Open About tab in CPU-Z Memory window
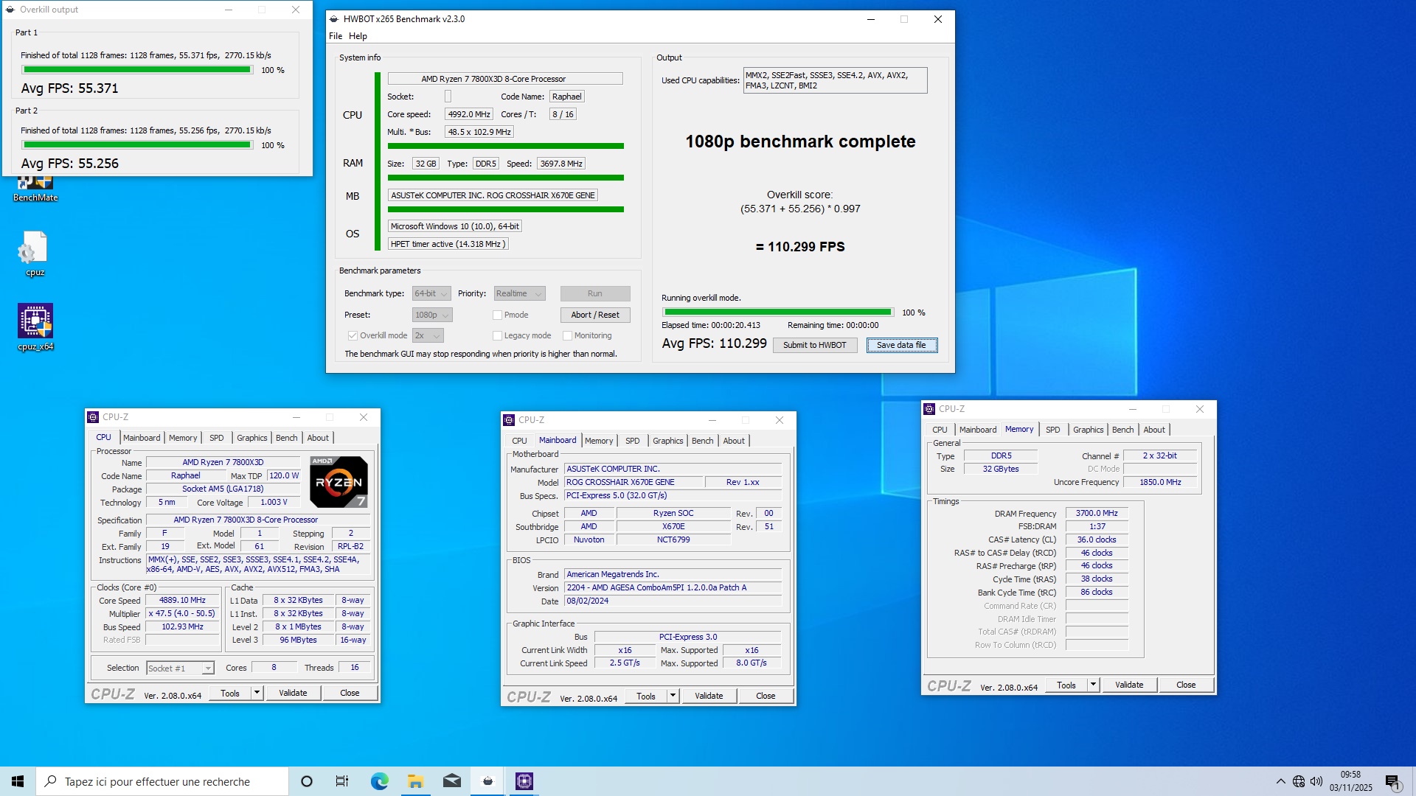The image size is (1416, 796). 1154,430
